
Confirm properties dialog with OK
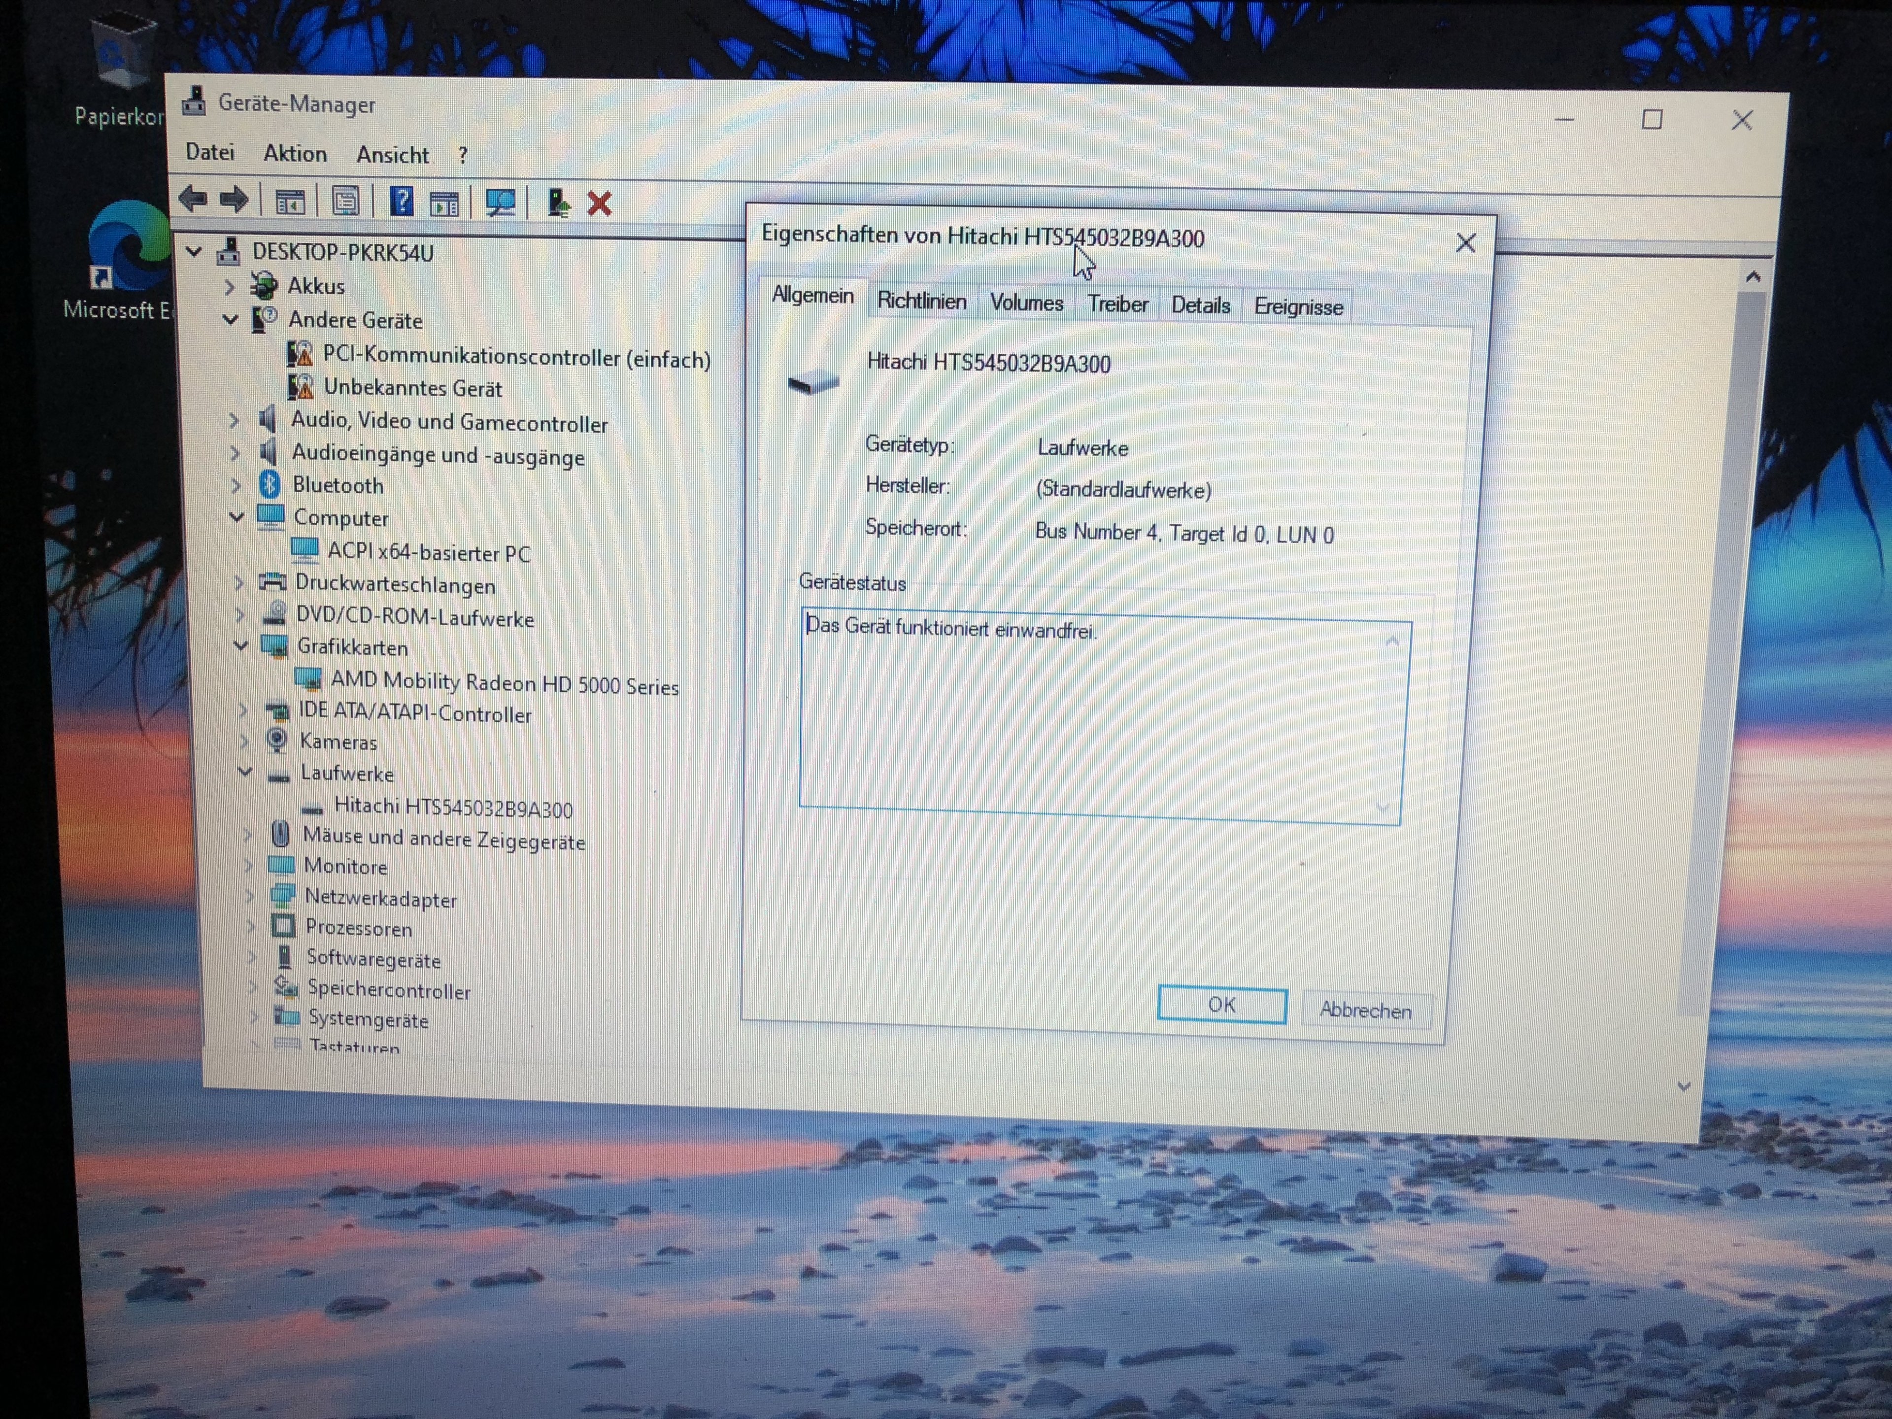[1221, 1004]
